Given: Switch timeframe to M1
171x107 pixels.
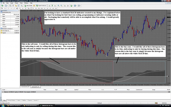Looking at the screenshot, I should (33, 8).
